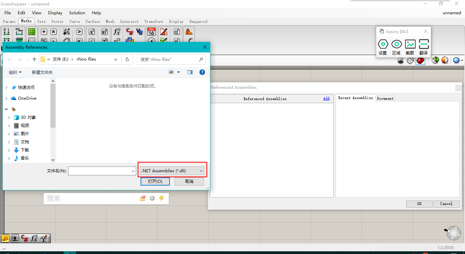Toggle wireframe preview mode
The height and width of the screenshot is (254, 465).
pos(410,60)
